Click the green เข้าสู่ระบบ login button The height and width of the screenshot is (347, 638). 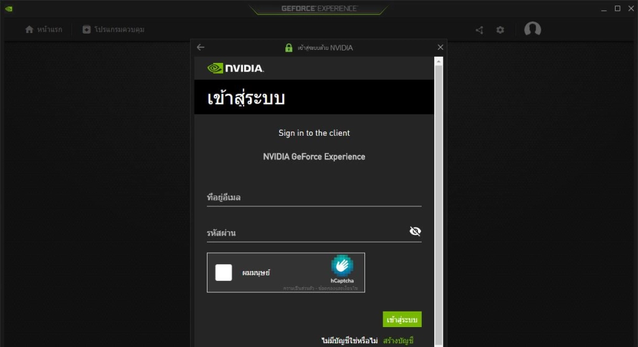pyautogui.click(x=402, y=320)
